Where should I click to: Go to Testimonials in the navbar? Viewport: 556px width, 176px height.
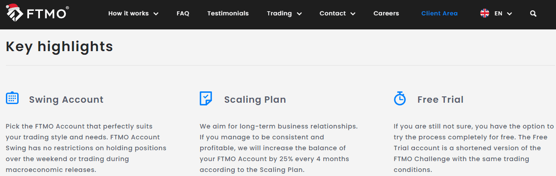pos(228,14)
